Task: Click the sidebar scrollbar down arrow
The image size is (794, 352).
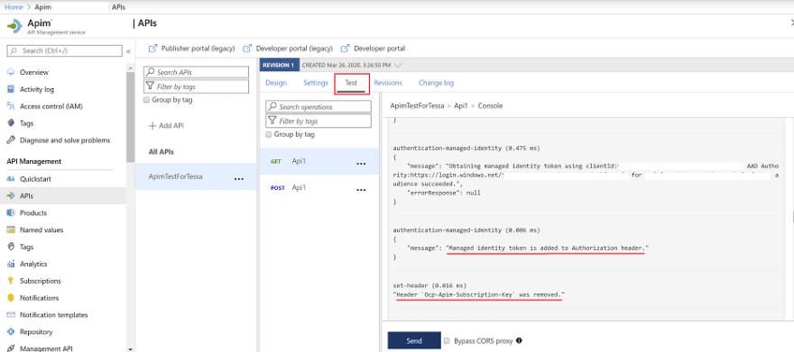Action: coord(131,348)
